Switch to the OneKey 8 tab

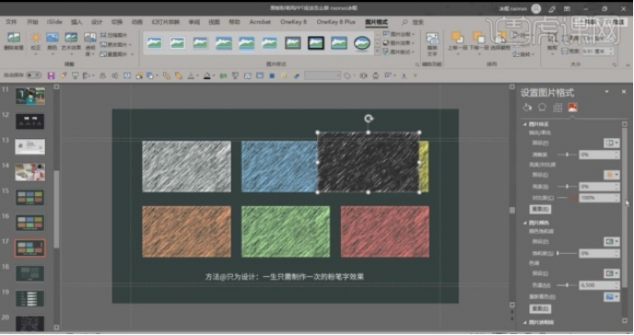pos(294,22)
